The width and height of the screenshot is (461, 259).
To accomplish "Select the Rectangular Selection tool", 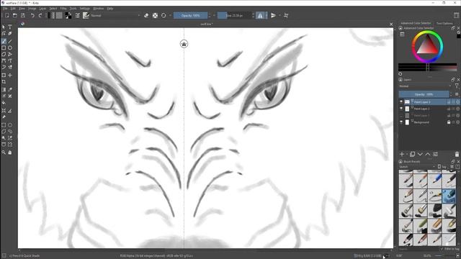I will 4,125.
